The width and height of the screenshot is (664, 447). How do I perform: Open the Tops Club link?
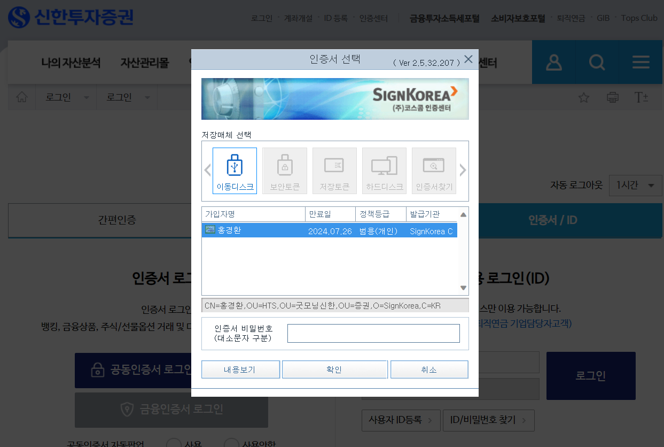click(639, 18)
